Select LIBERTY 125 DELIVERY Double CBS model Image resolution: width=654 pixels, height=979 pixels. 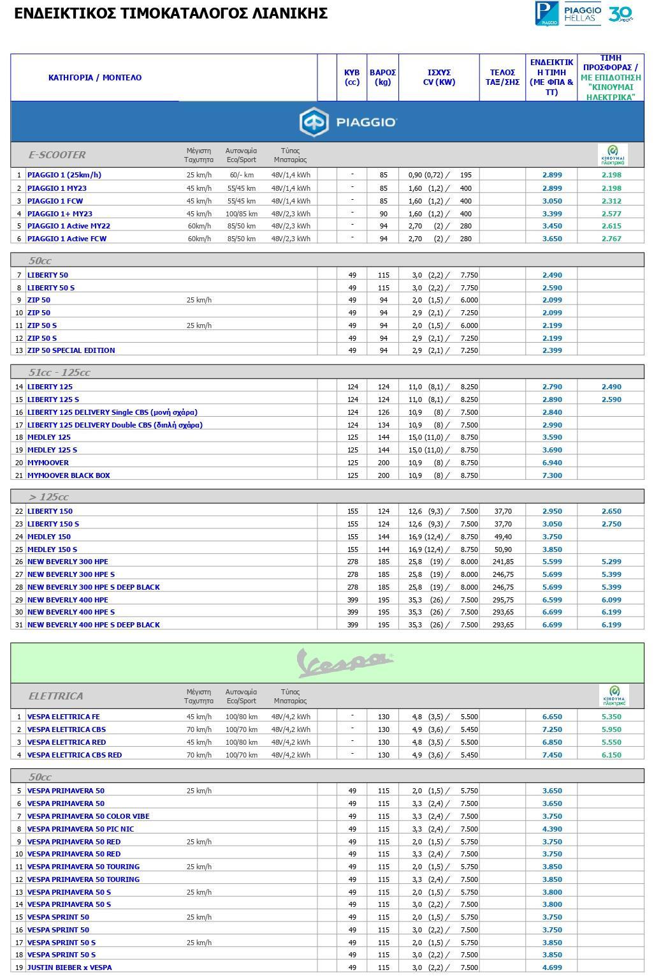[x=115, y=425]
